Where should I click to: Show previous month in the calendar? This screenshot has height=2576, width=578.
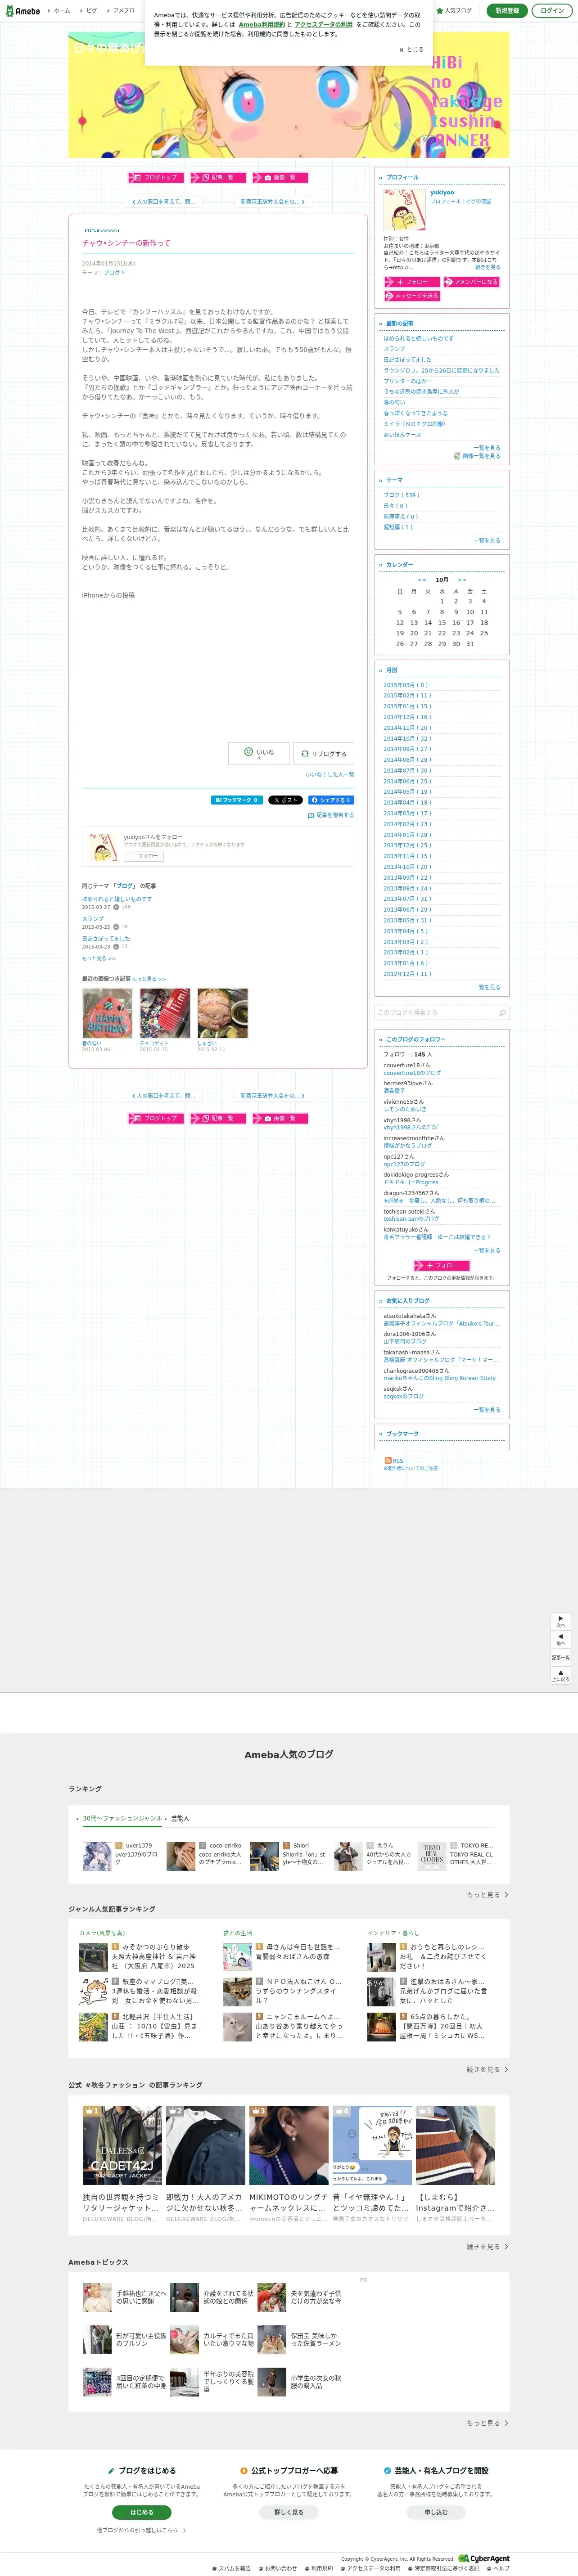pos(422,580)
